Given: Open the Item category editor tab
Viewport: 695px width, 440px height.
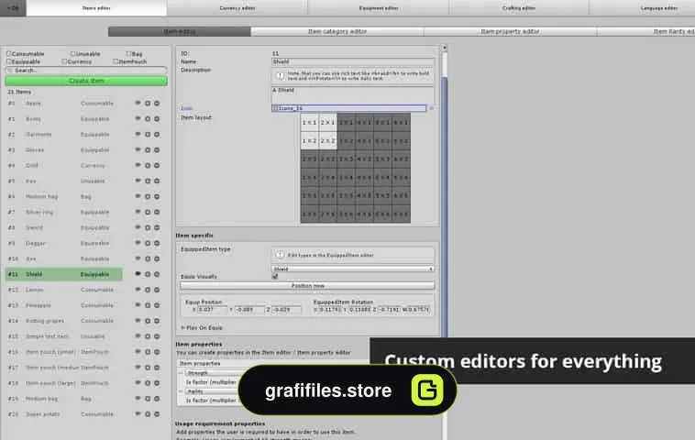Looking at the screenshot, I should pos(337,31).
